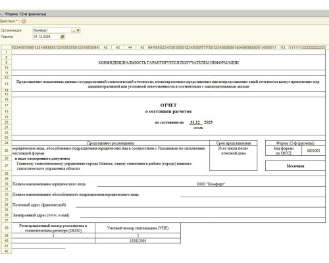Click 'Полное наименование юридического лица' label
Image resolution: width=329 pixels, height=263 pixels.
[49, 184]
